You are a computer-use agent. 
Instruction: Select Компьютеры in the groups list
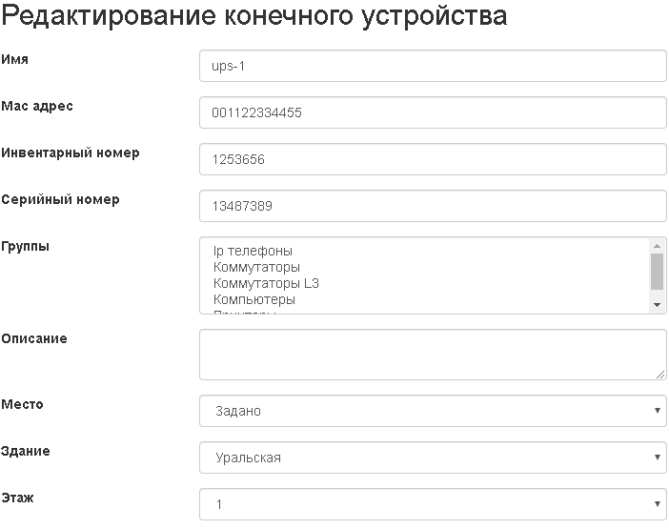(254, 299)
